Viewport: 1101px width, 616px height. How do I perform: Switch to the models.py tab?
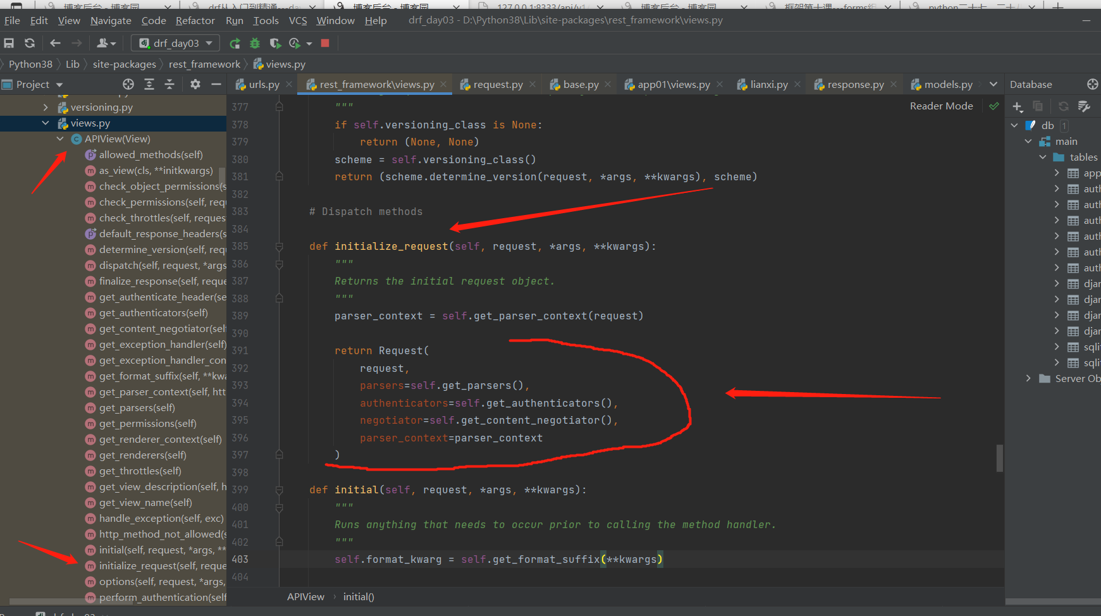[x=942, y=84]
